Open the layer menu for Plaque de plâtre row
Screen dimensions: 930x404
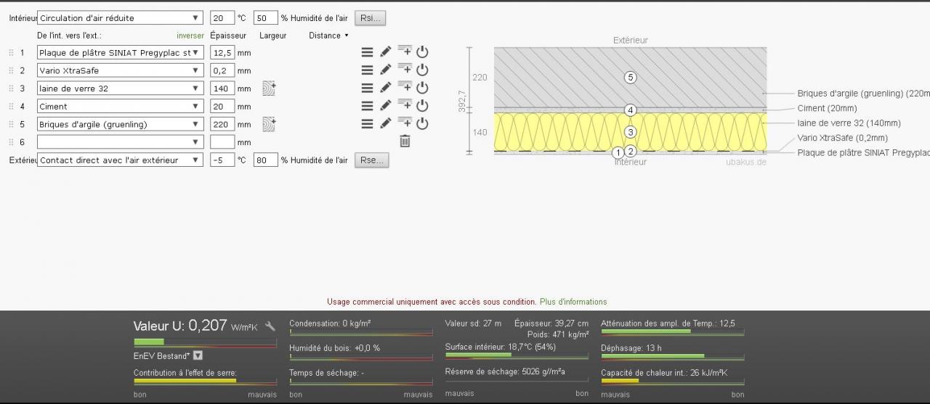[368, 52]
